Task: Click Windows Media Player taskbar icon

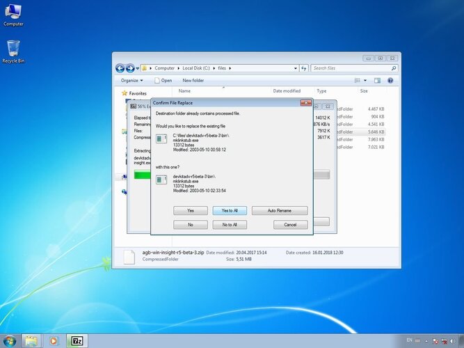Action: (x=54, y=341)
